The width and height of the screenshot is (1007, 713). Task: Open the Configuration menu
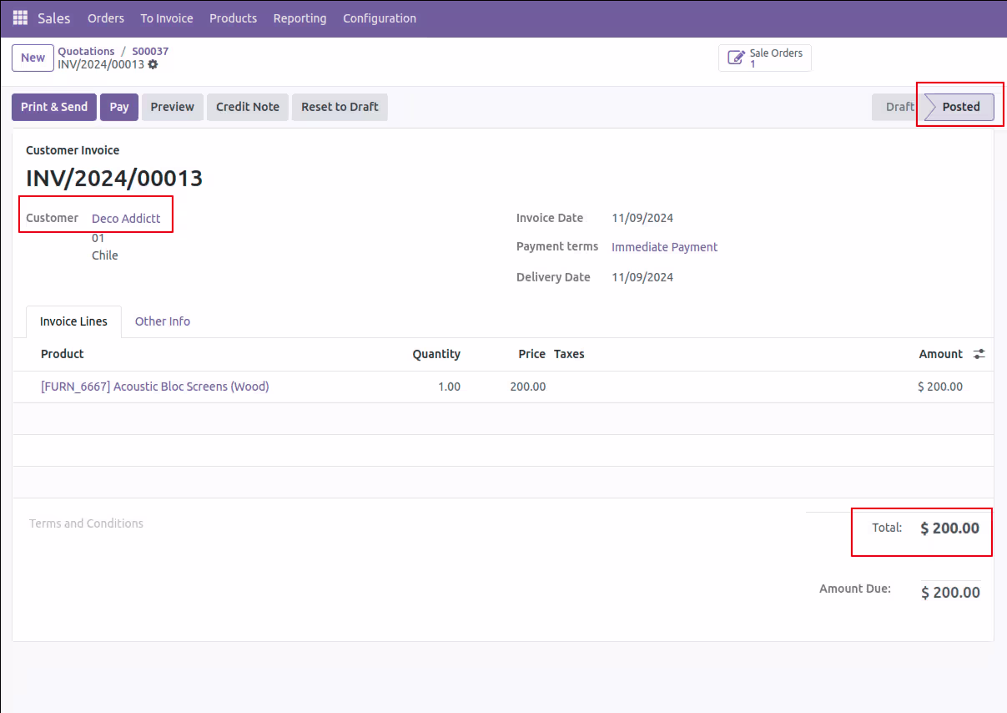[380, 18]
